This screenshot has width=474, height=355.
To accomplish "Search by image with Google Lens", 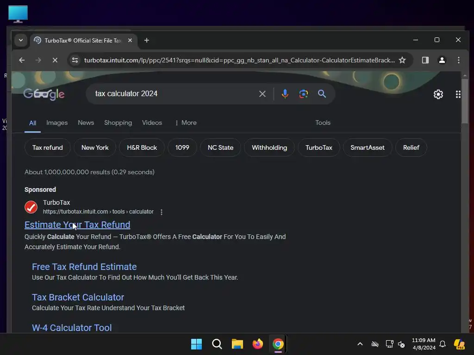I will [304, 94].
